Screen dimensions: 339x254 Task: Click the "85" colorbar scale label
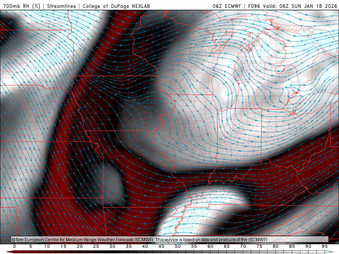click(x=292, y=246)
